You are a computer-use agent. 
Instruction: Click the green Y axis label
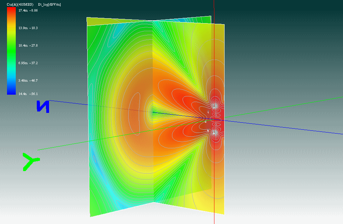[31, 162]
